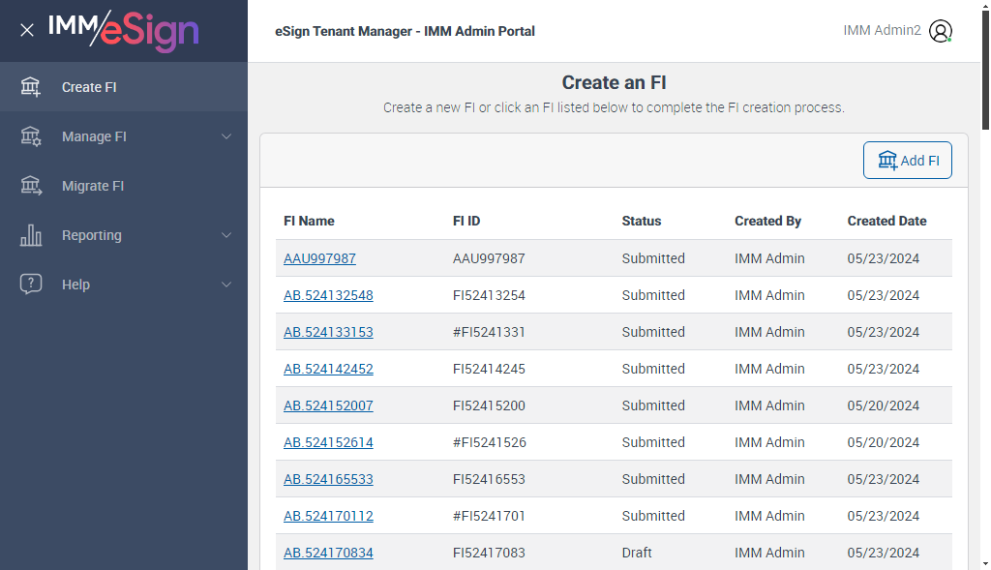Click the Migrate FI bank-arrow icon
This screenshot has width=991, height=570.
(31, 186)
